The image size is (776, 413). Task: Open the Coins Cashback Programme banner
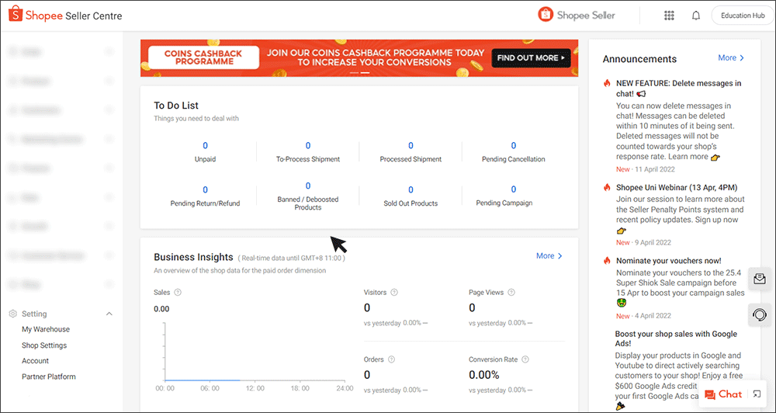coord(359,58)
